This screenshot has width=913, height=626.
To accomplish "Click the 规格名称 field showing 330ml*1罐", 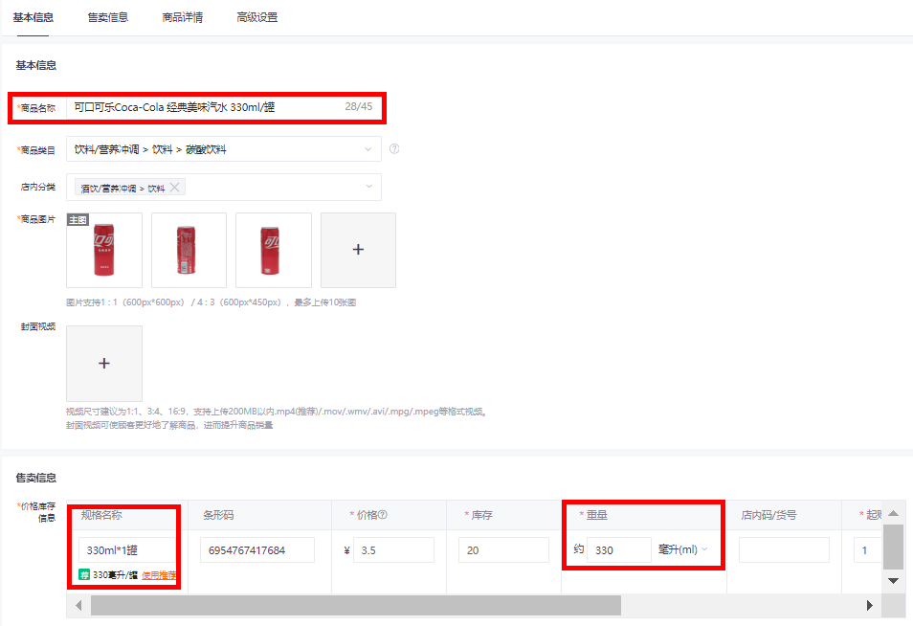I will [127, 549].
